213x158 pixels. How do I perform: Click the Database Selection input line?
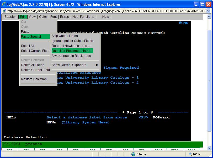pos(26,137)
